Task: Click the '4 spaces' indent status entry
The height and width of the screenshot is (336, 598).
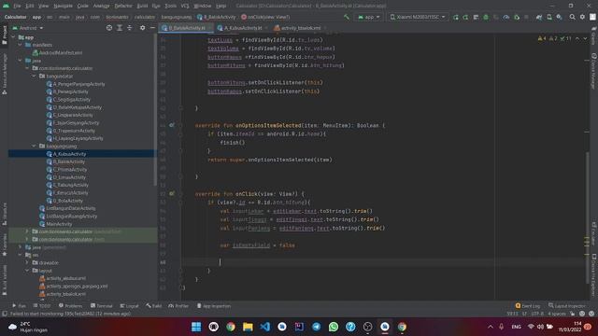Action: click(x=557, y=314)
